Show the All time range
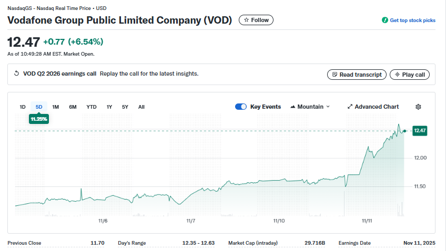 [x=141, y=107]
